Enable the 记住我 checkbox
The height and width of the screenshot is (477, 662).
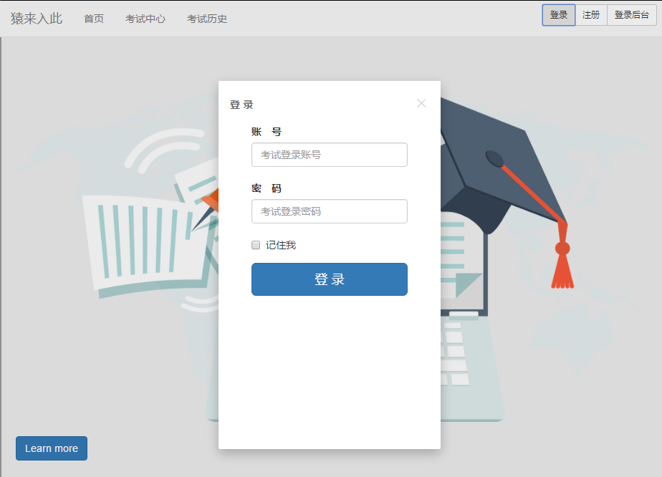pyautogui.click(x=255, y=245)
